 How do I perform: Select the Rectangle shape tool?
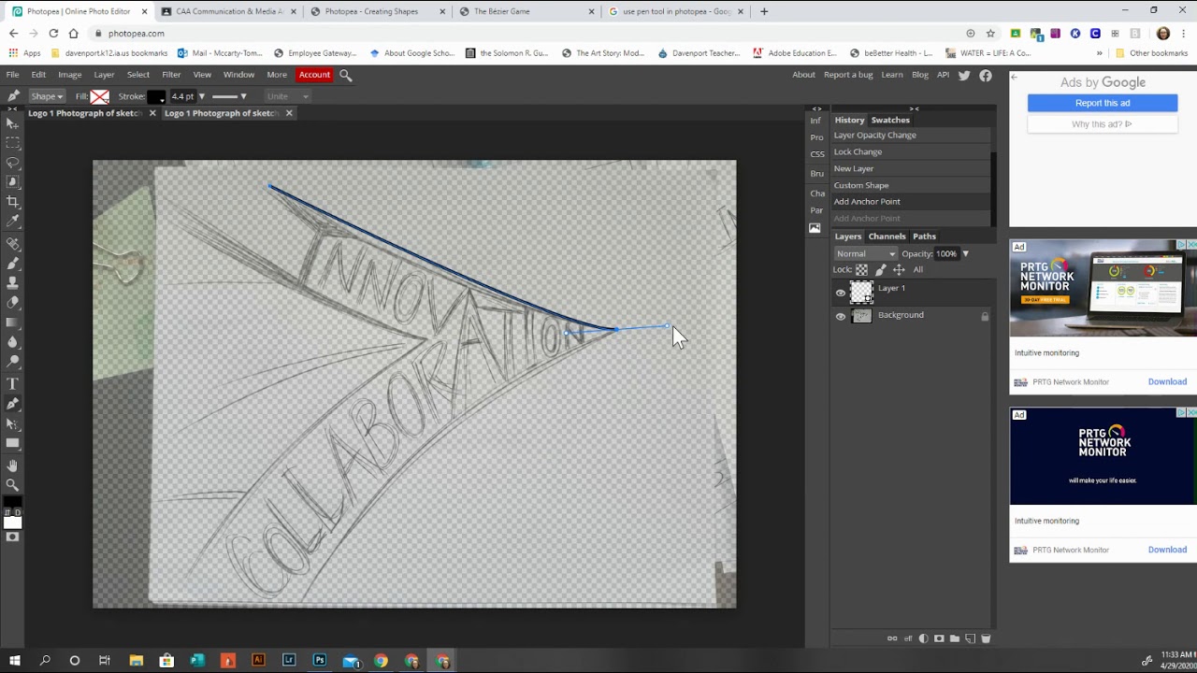click(12, 443)
